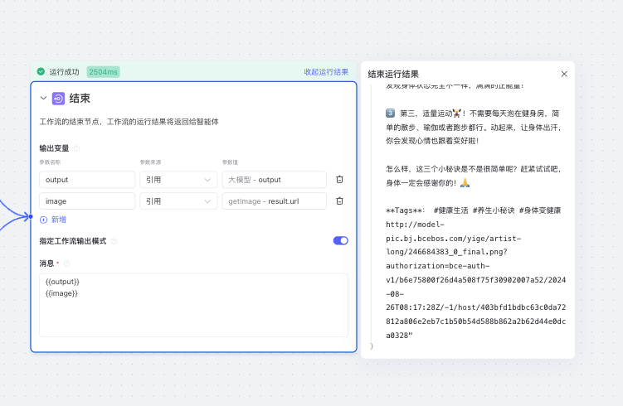Click the help icon next to 指定工作流输出模式
The image size is (623, 406).
[114, 241]
